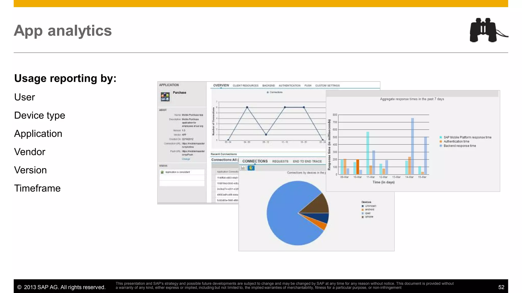The width and height of the screenshot is (522, 293).
Task: Click the tallest bar on 14-Mar
Action: click(x=412, y=146)
